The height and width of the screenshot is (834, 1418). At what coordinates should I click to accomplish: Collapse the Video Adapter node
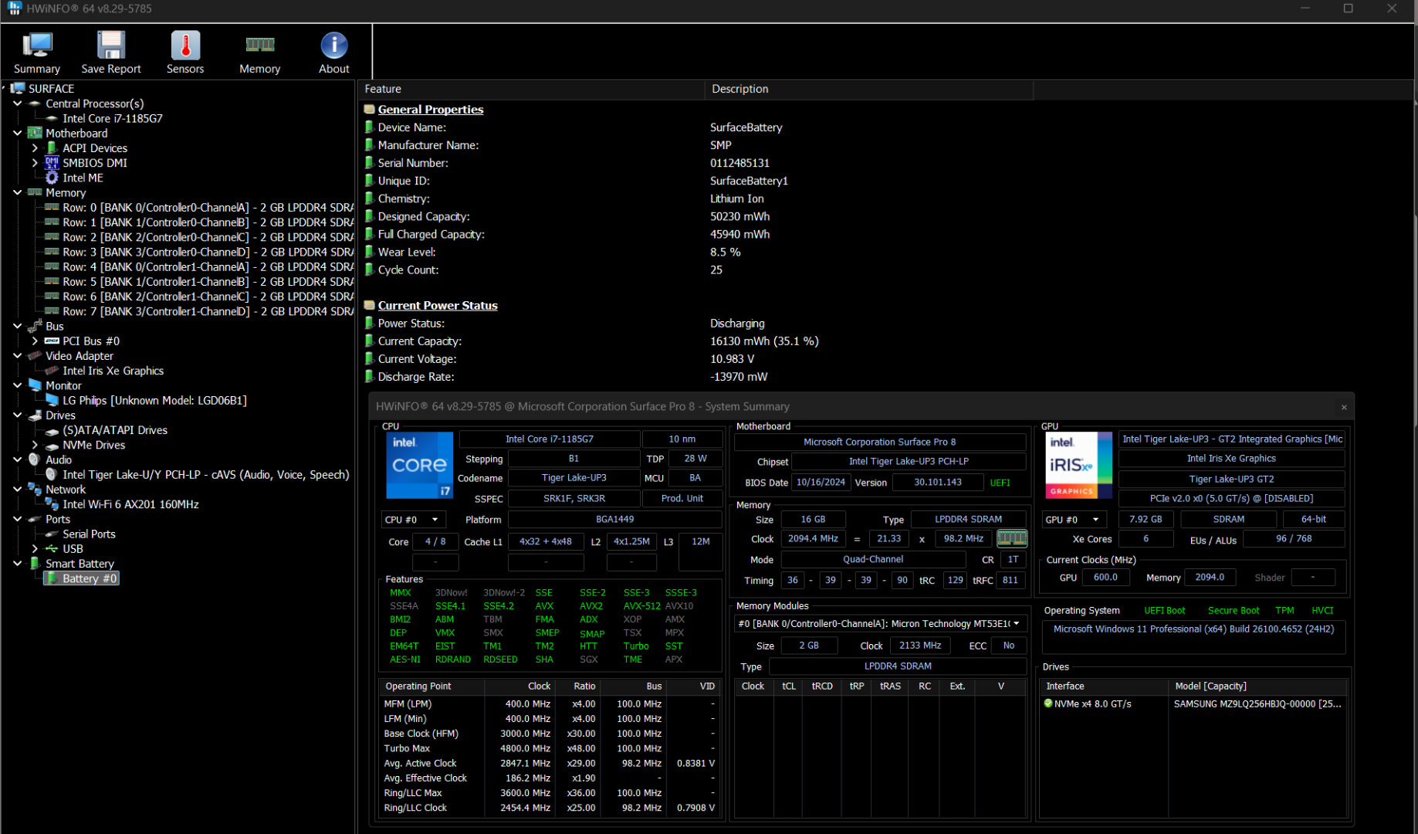pyautogui.click(x=18, y=356)
